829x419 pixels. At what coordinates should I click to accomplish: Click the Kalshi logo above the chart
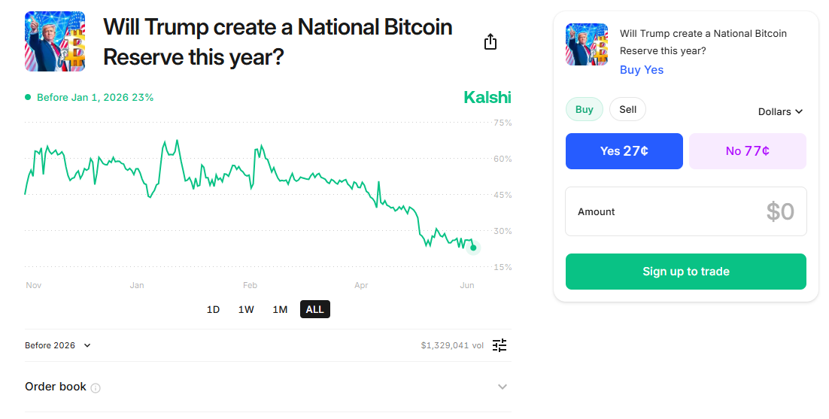tap(487, 97)
